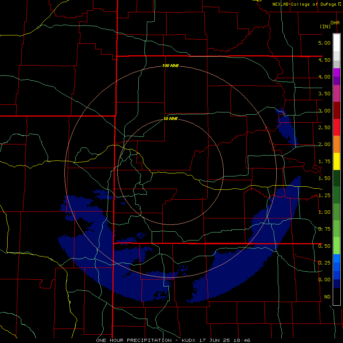
Task: Click the 4.00 legend value
Action: point(324,77)
